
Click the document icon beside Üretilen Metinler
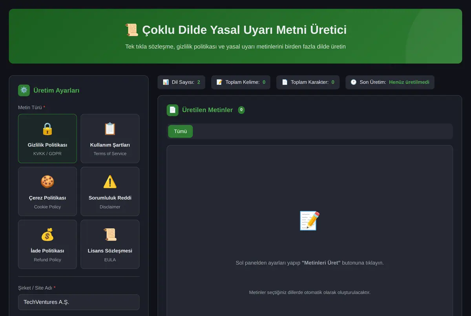[173, 110]
